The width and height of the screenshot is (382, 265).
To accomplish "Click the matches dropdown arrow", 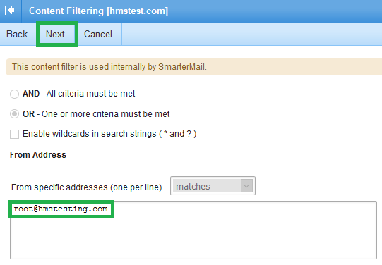I will tap(246, 186).
